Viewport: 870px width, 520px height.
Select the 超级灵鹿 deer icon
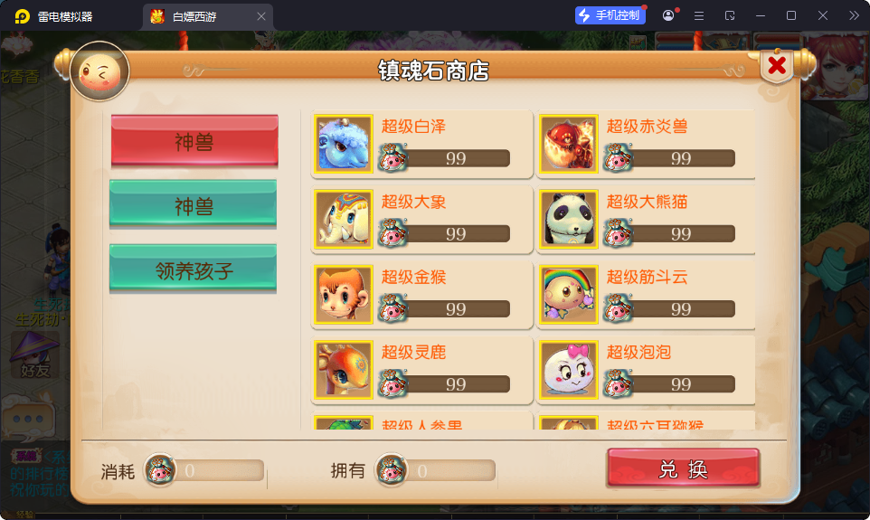[x=344, y=370]
